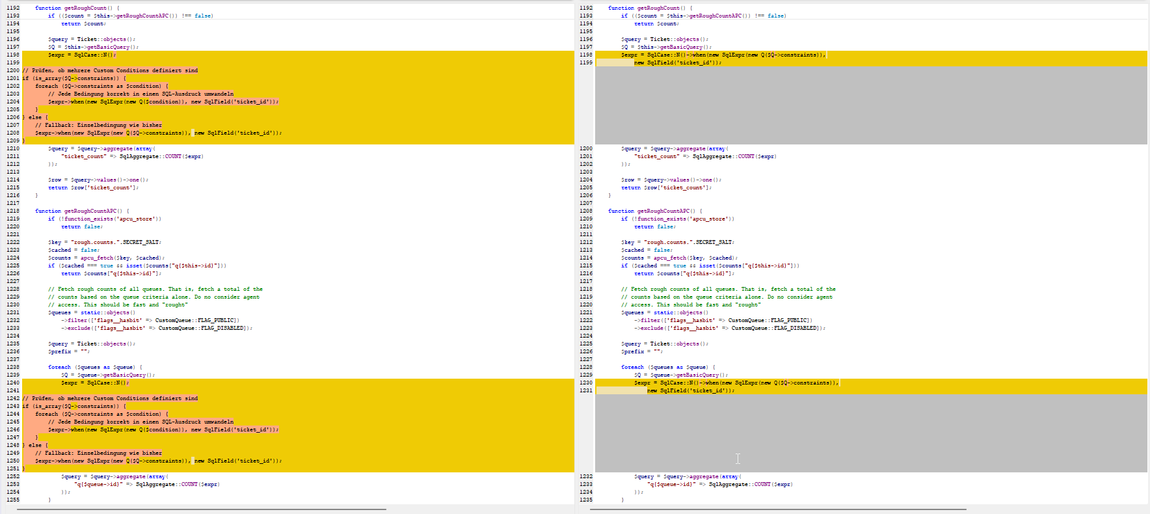Click left line 1203 comment 'Jede Bedingung korrekt'
This screenshot has height=514, width=1150.
(140, 94)
